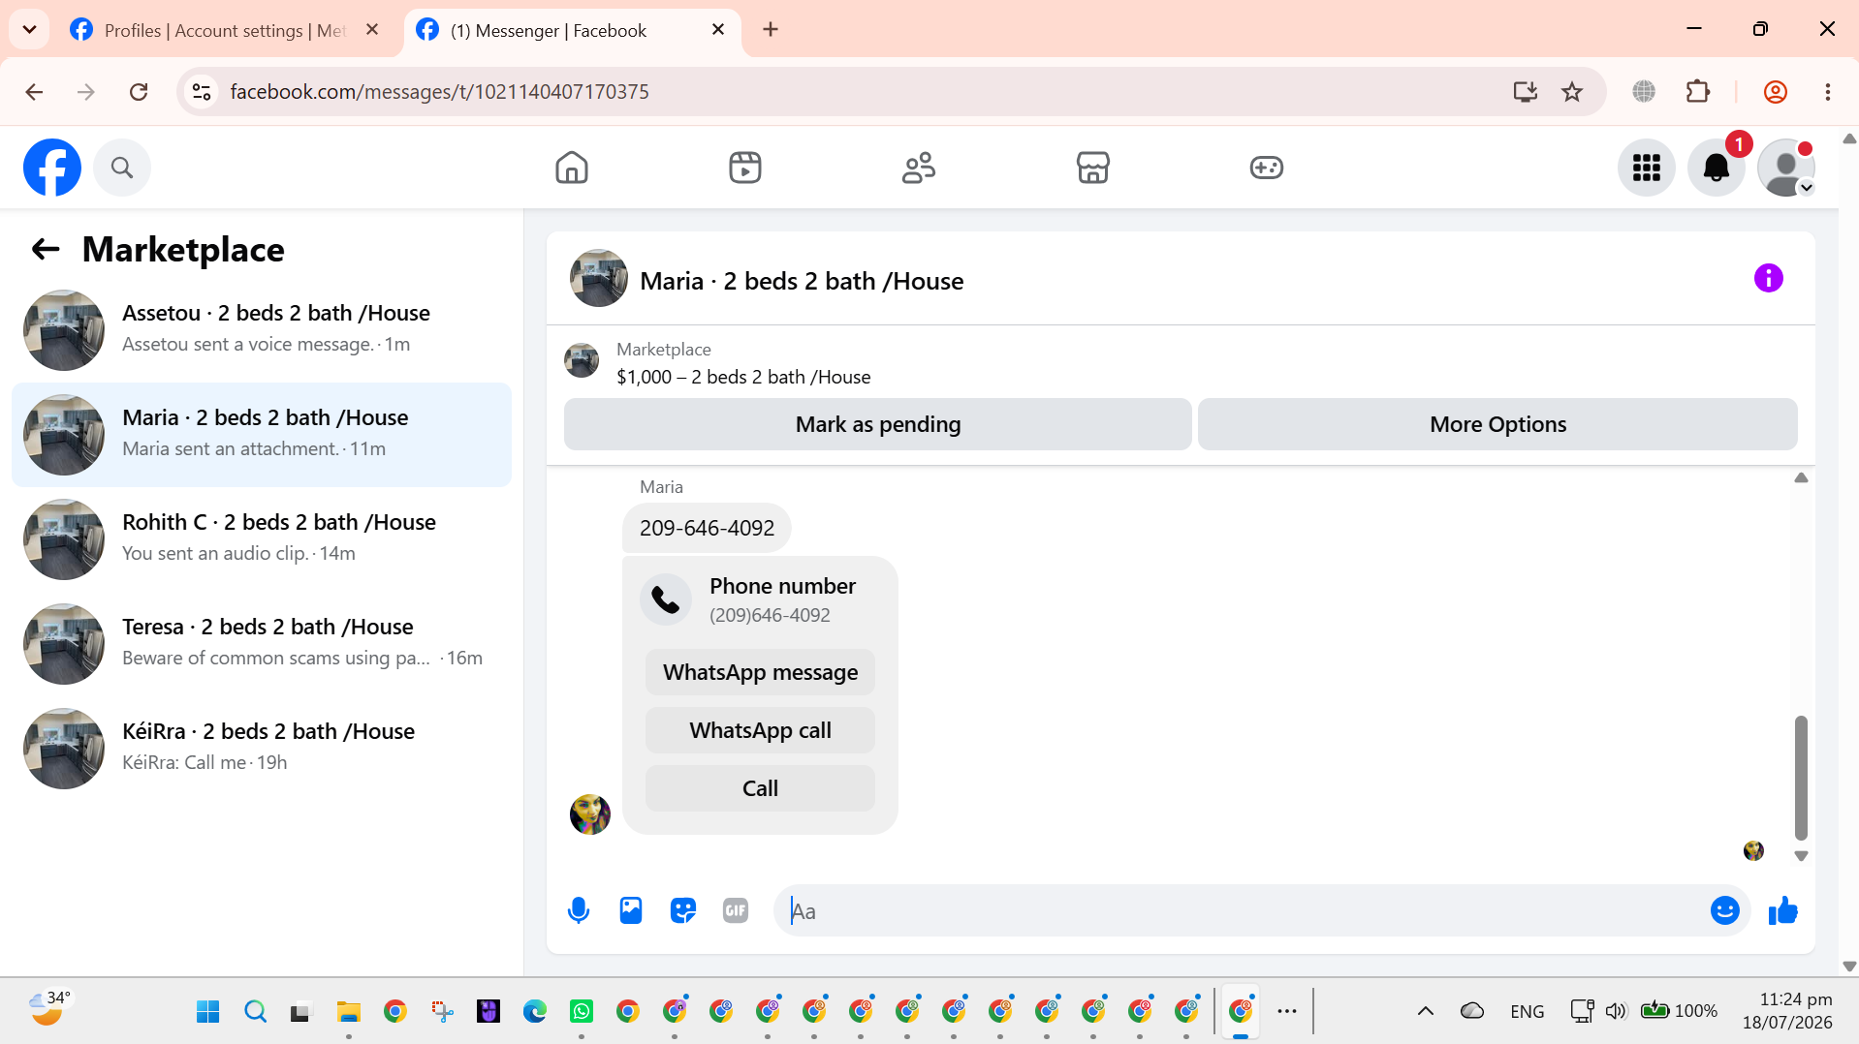Open the taskbar overflow ellipsis
This screenshot has height=1044, width=1859.
pos(1287,1012)
